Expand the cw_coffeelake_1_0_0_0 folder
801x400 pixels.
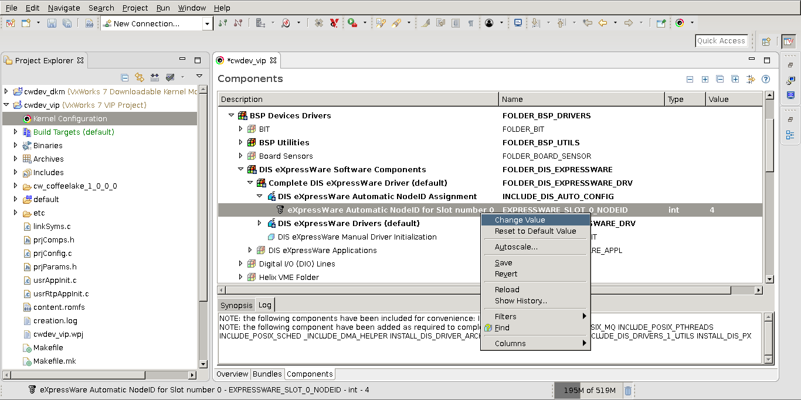[x=16, y=186]
